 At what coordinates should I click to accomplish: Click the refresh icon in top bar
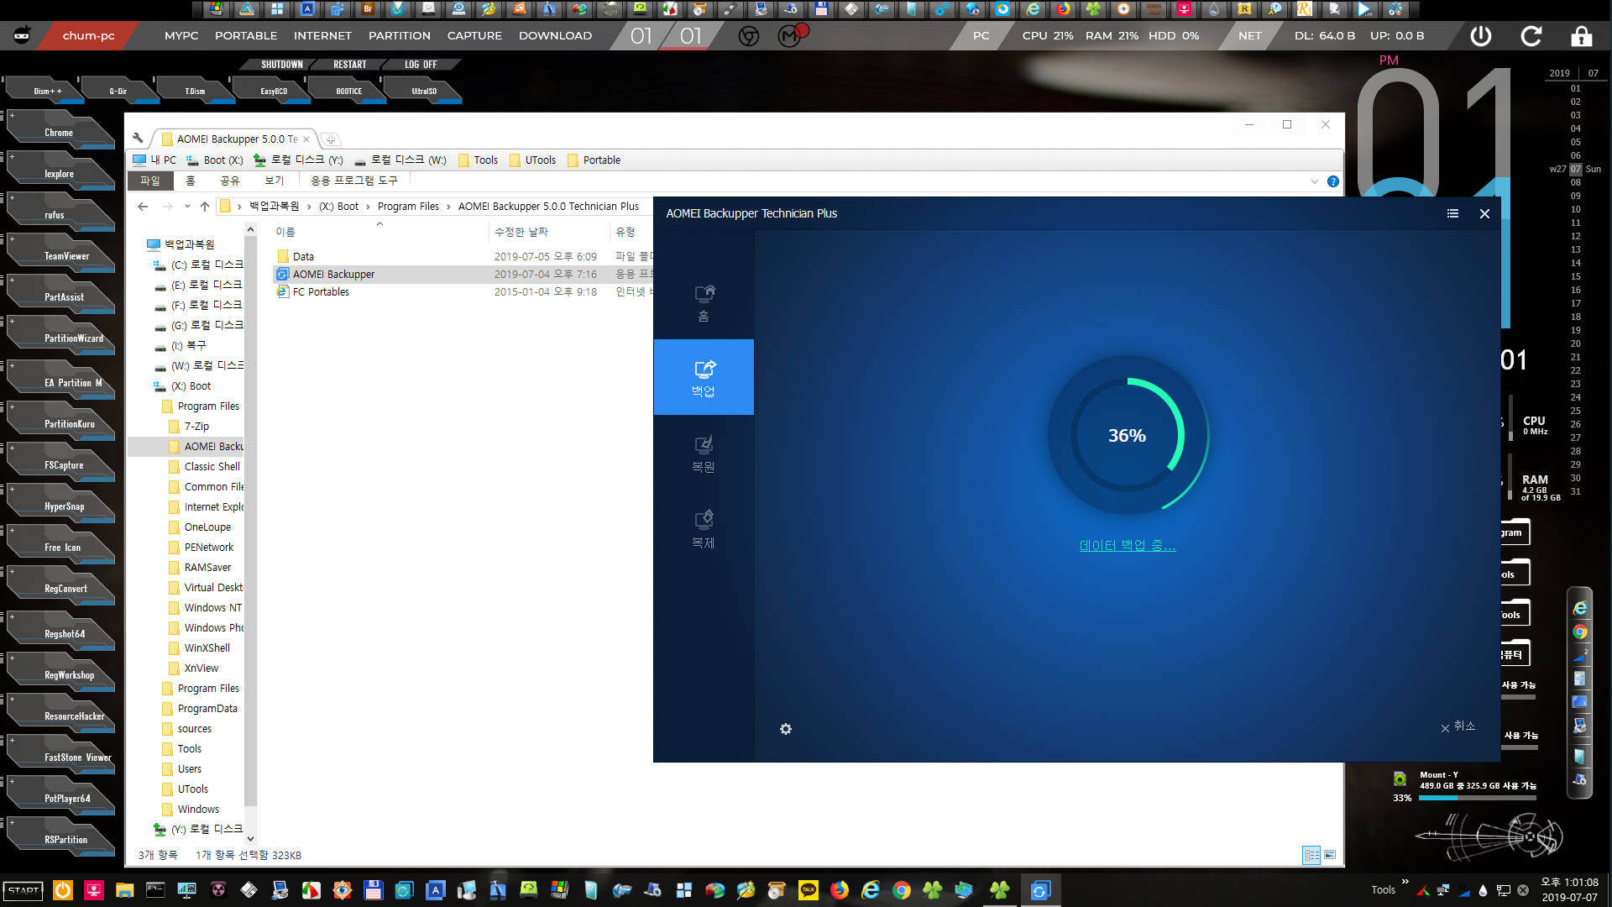point(1531,36)
